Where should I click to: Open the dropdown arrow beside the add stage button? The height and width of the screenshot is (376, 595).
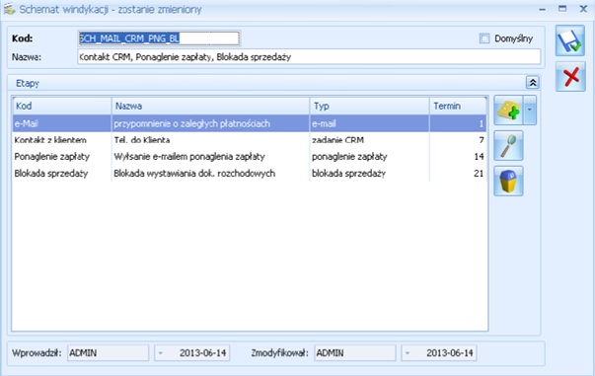coord(530,110)
